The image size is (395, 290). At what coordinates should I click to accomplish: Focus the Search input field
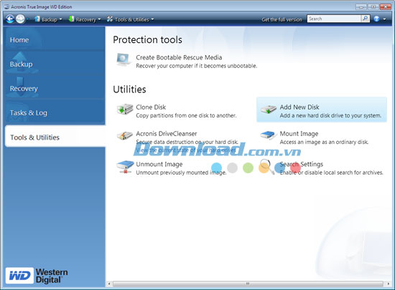334,19
